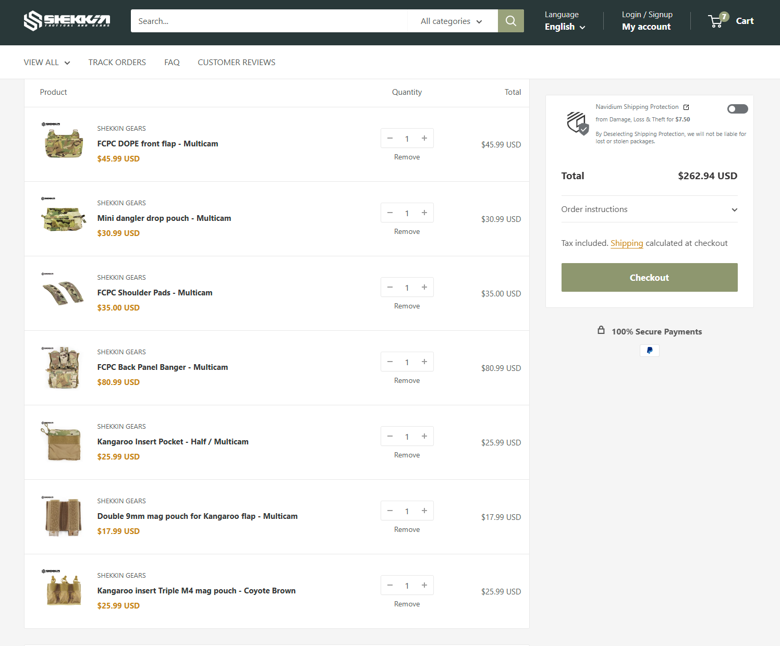
Task: Remove FCPC DOPE front flap from cart
Action: pos(407,157)
